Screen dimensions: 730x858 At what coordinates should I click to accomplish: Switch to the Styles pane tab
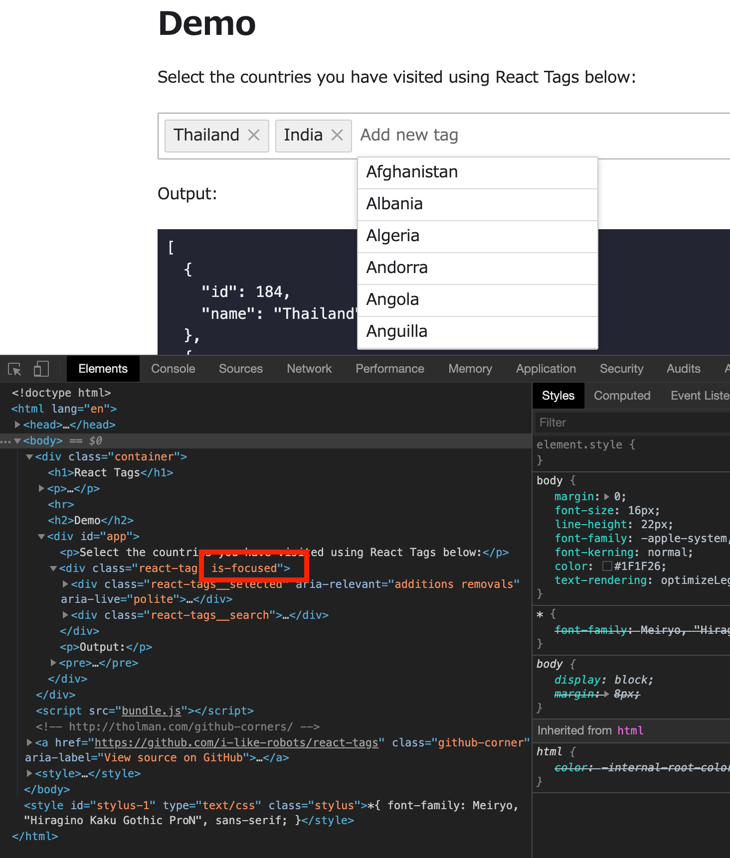pyautogui.click(x=558, y=396)
